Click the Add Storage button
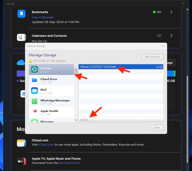192x171 pixels. click(152, 57)
